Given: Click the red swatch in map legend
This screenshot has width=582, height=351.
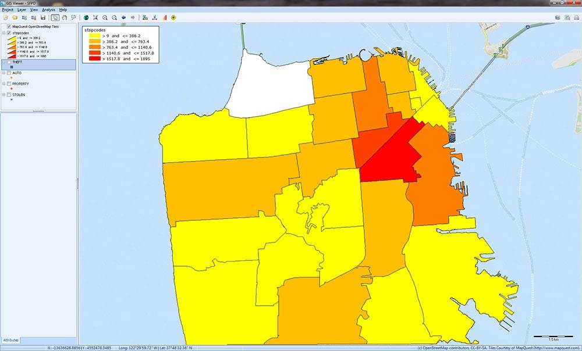Looking at the screenshot, I should click(x=92, y=60).
